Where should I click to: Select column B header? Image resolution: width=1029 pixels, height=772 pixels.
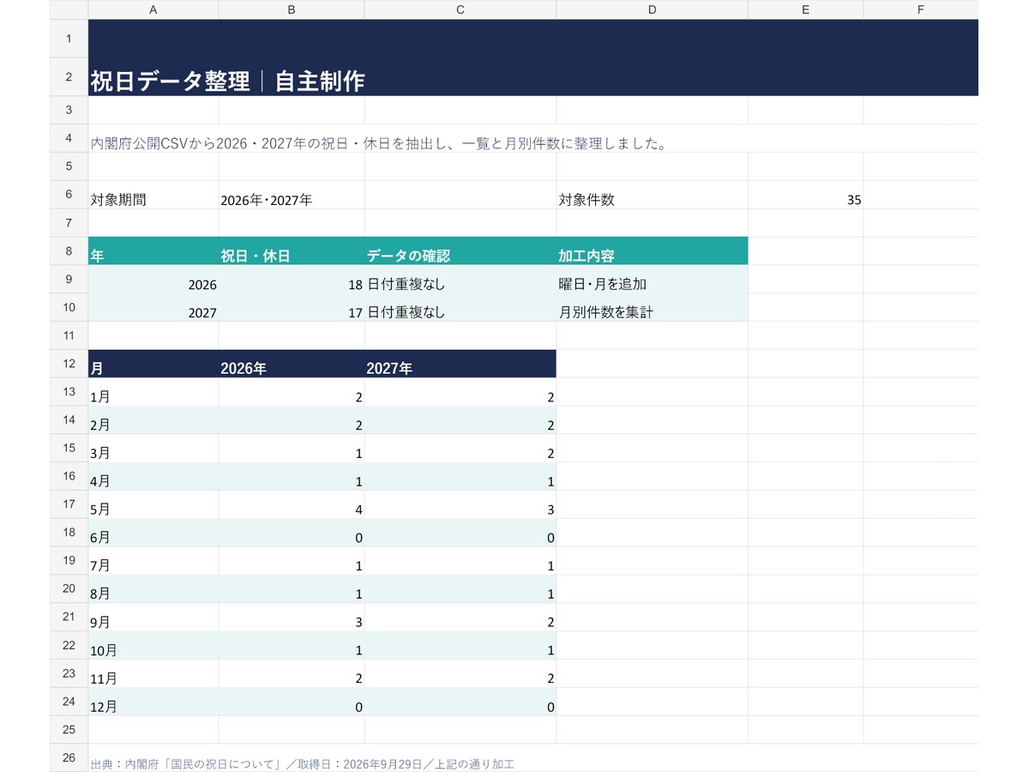click(292, 9)
